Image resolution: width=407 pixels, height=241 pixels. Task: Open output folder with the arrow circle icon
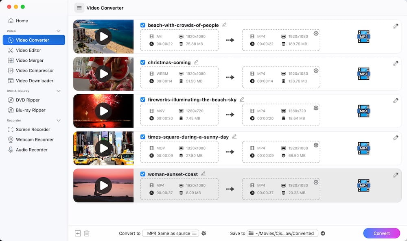coord(323,233)
